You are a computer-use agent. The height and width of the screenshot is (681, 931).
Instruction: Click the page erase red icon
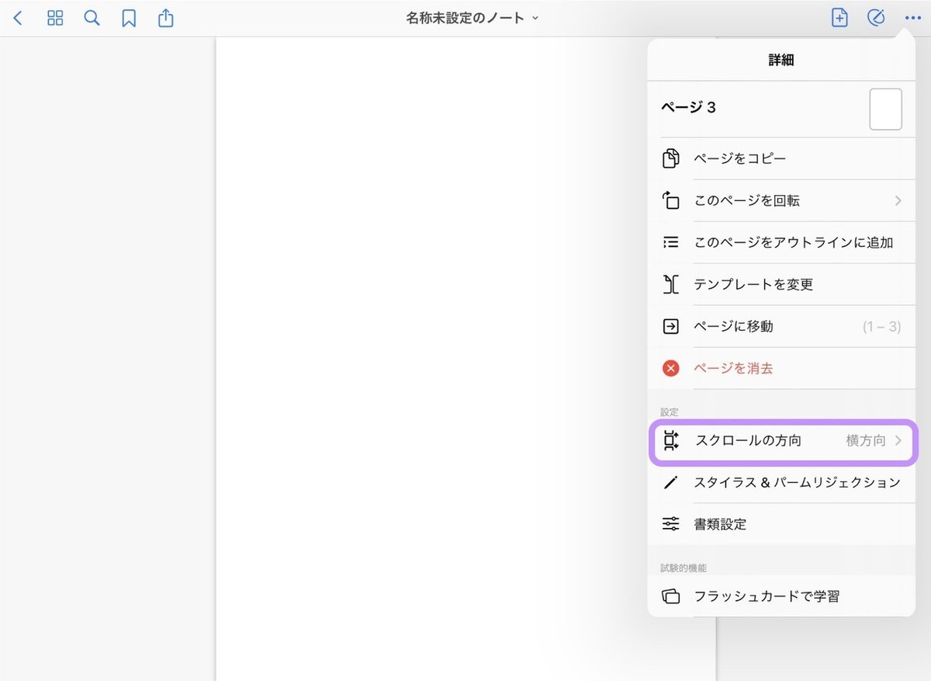coord(670,368)
